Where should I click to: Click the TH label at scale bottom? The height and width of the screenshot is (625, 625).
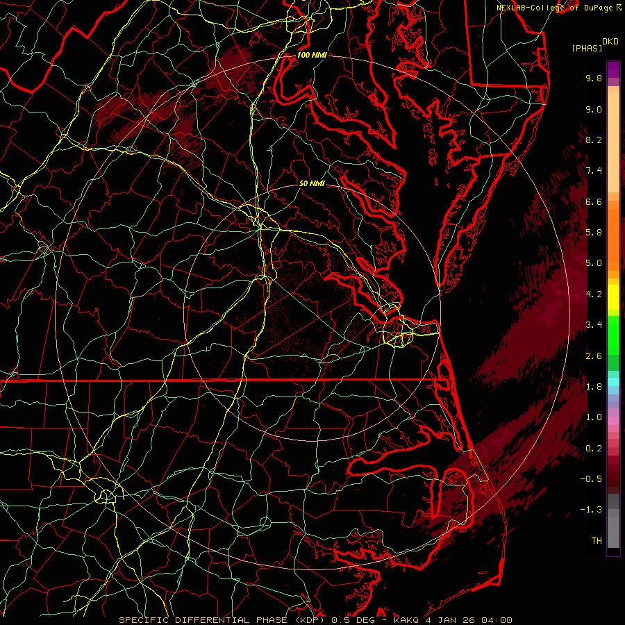point(597,541)
